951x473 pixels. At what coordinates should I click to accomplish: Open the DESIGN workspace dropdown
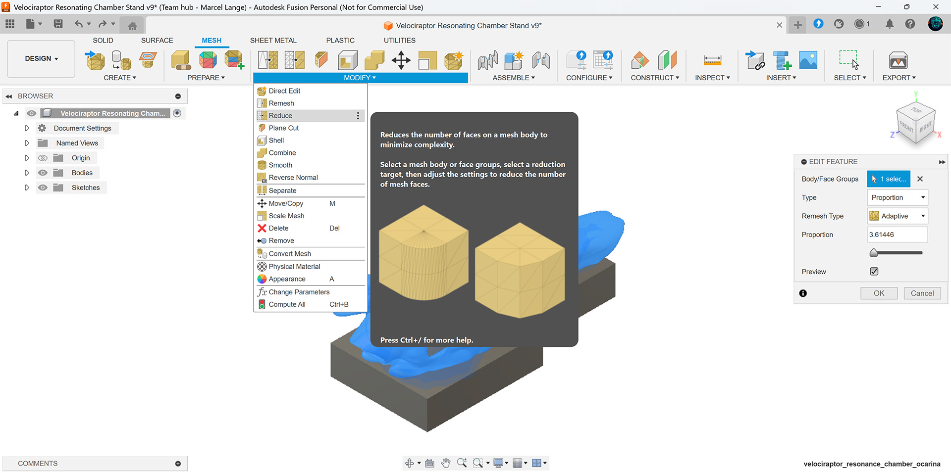41,58
